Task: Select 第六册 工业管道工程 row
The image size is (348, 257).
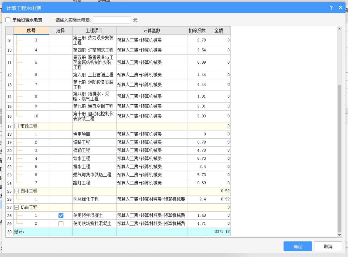Action: [118, 75]
